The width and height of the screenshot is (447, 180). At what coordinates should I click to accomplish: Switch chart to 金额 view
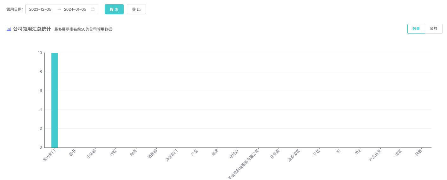433,29
